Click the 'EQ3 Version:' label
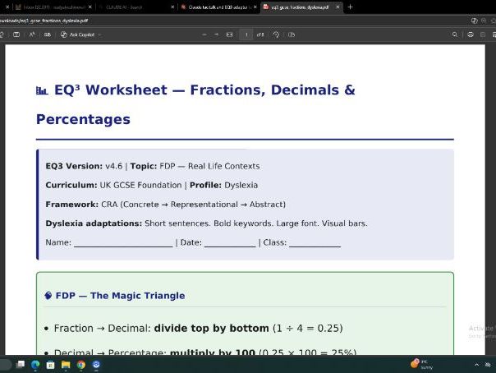Image resolution: width=496 pixels, height=373 pixels. [74, 166]
